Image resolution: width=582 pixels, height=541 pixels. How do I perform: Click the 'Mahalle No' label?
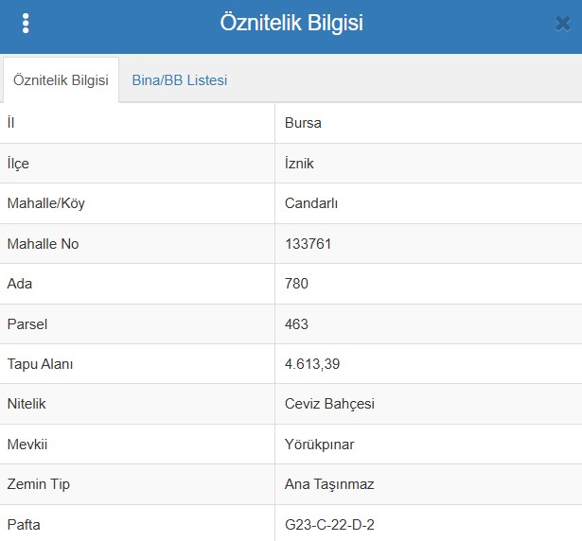(43, 244)
